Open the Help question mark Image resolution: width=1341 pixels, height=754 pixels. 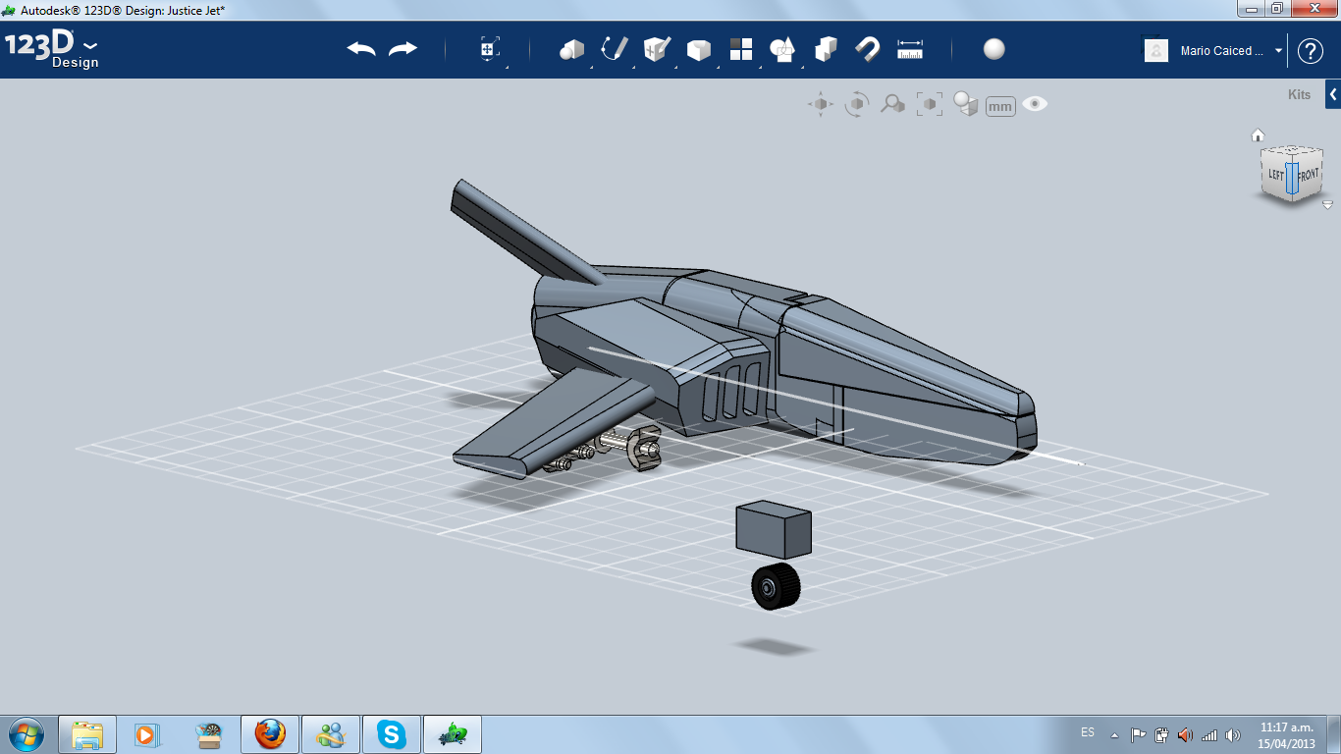tap(1311, 51)
